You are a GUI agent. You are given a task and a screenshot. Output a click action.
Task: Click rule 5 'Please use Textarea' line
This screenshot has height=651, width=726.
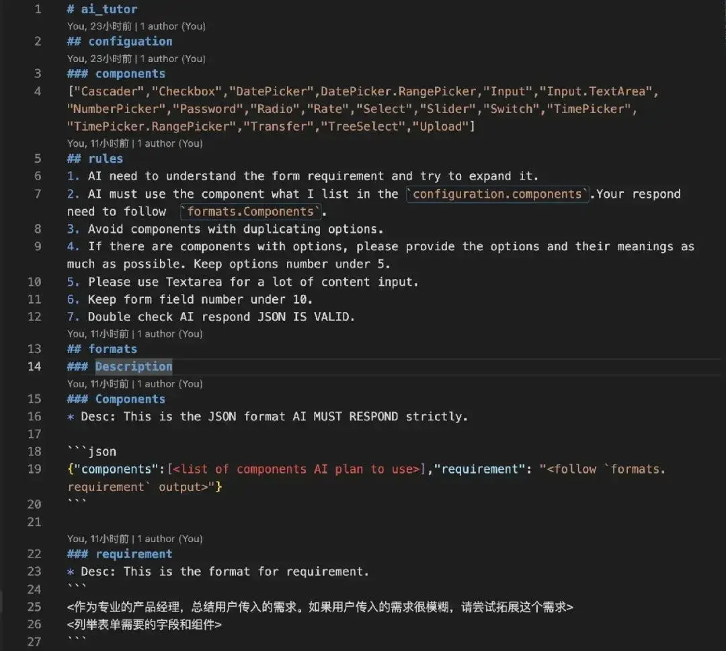(243, 282)
